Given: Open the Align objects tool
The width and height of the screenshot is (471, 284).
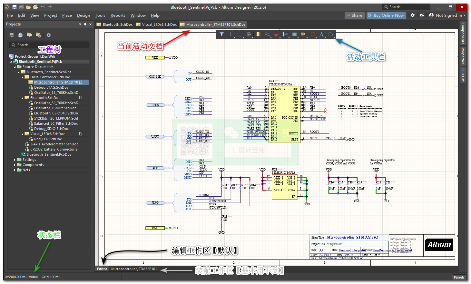Looking at the screenshot, I should click(249, 34).
